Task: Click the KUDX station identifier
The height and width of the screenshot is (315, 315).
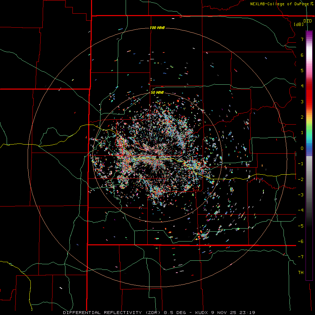Action: 202,313
